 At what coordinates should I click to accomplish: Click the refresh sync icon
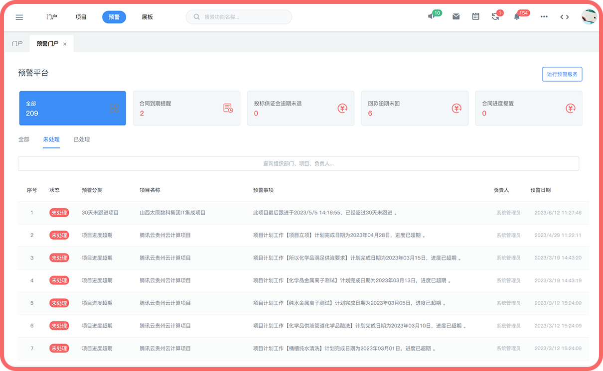(x=495, y=16)
